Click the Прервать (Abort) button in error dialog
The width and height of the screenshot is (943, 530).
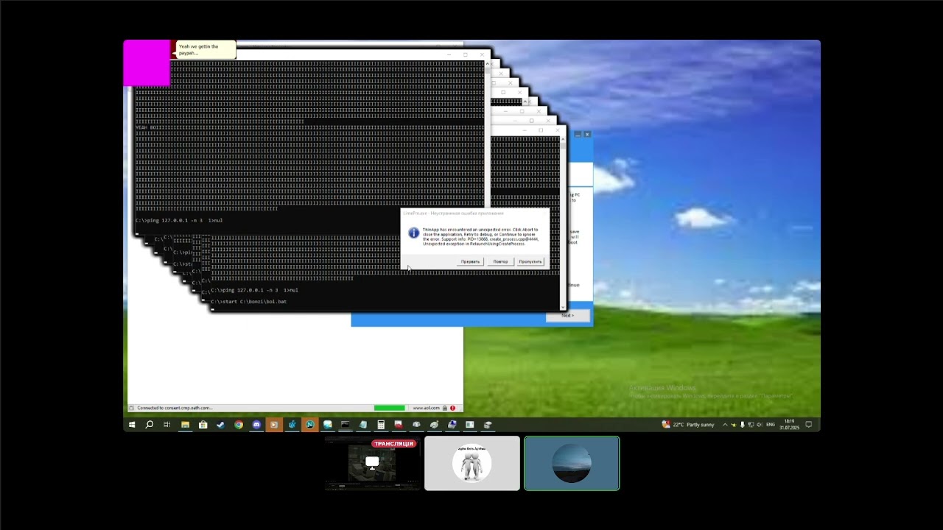pos(470,262)
